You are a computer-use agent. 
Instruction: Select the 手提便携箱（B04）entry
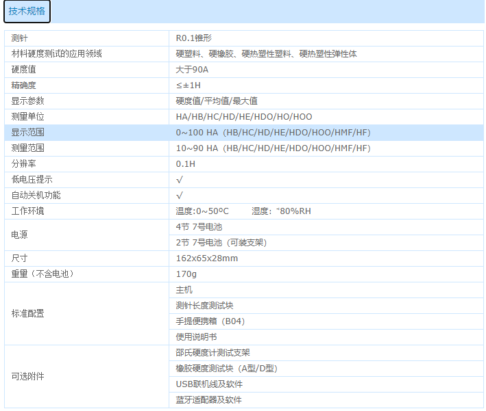click(x=210, y=321)
